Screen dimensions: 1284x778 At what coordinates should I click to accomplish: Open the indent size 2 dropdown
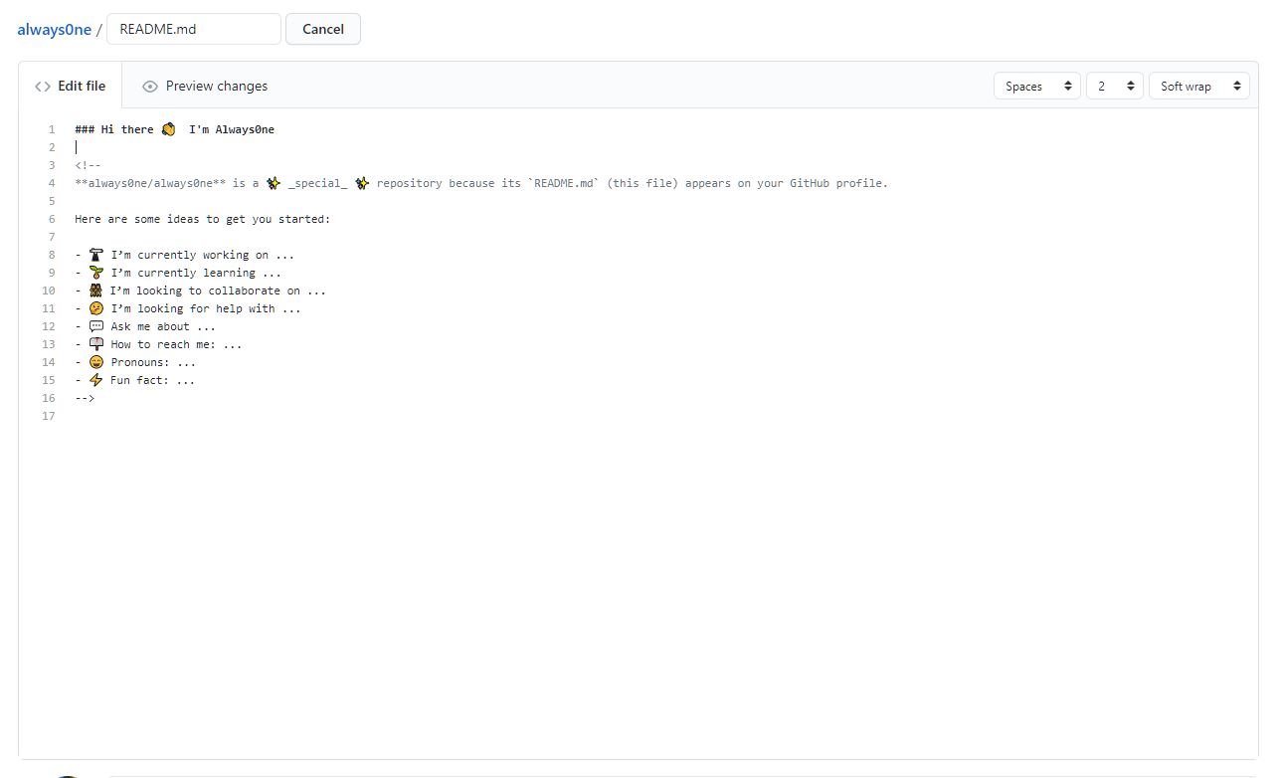point(1114,87)
